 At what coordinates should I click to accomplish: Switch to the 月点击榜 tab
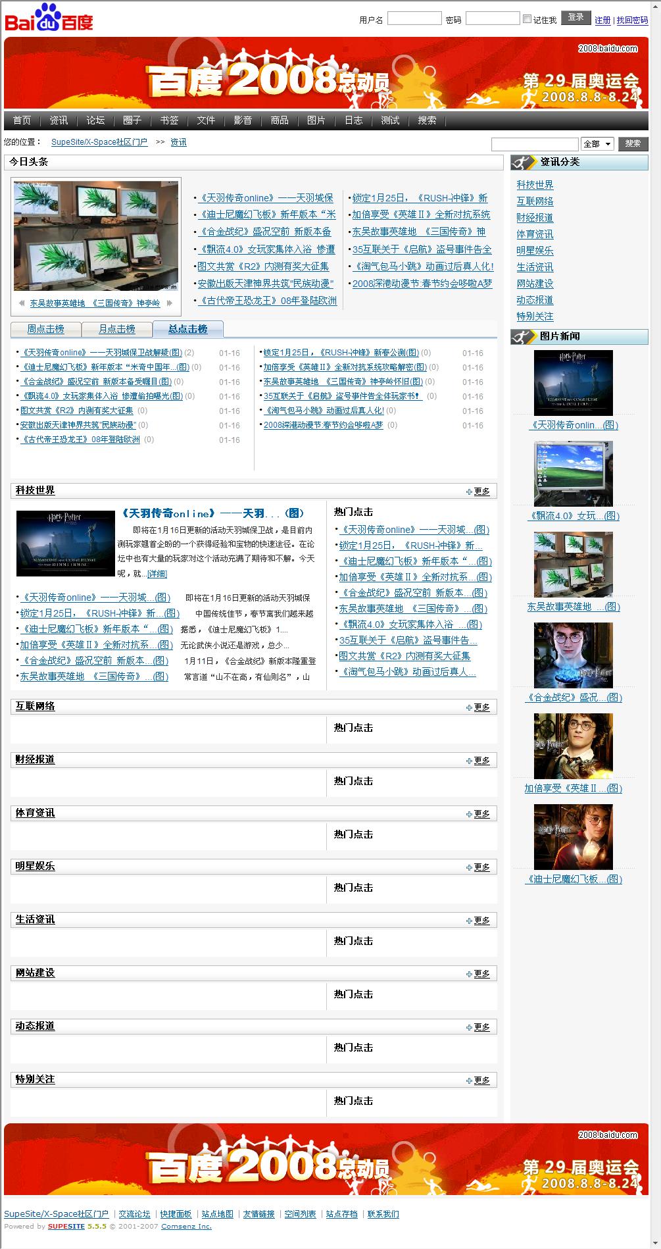(x=117, y=329)
